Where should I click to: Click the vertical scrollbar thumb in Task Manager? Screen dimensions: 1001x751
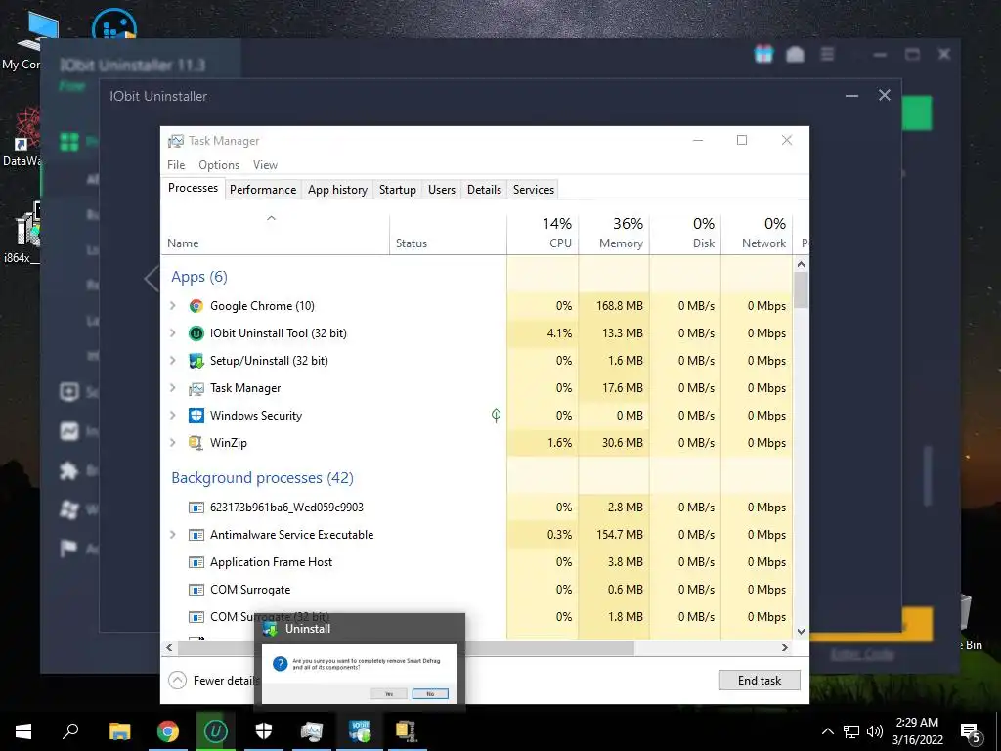802,290
